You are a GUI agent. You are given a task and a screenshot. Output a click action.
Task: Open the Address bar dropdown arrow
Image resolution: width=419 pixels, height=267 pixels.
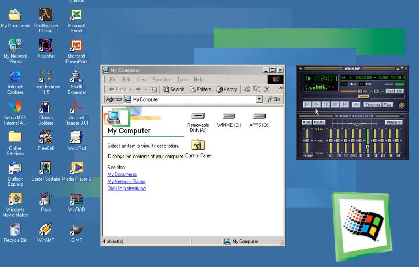click(x=259, y=99)
